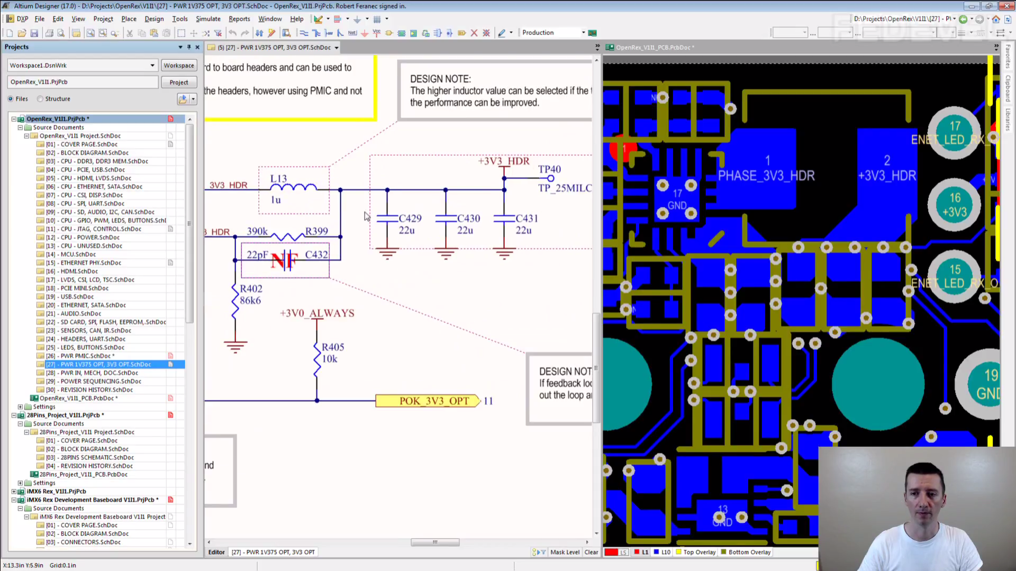Open the Workspace1.DsnWrk dropdown
This screenshot has width=1016, height=571.
[152, 66]
